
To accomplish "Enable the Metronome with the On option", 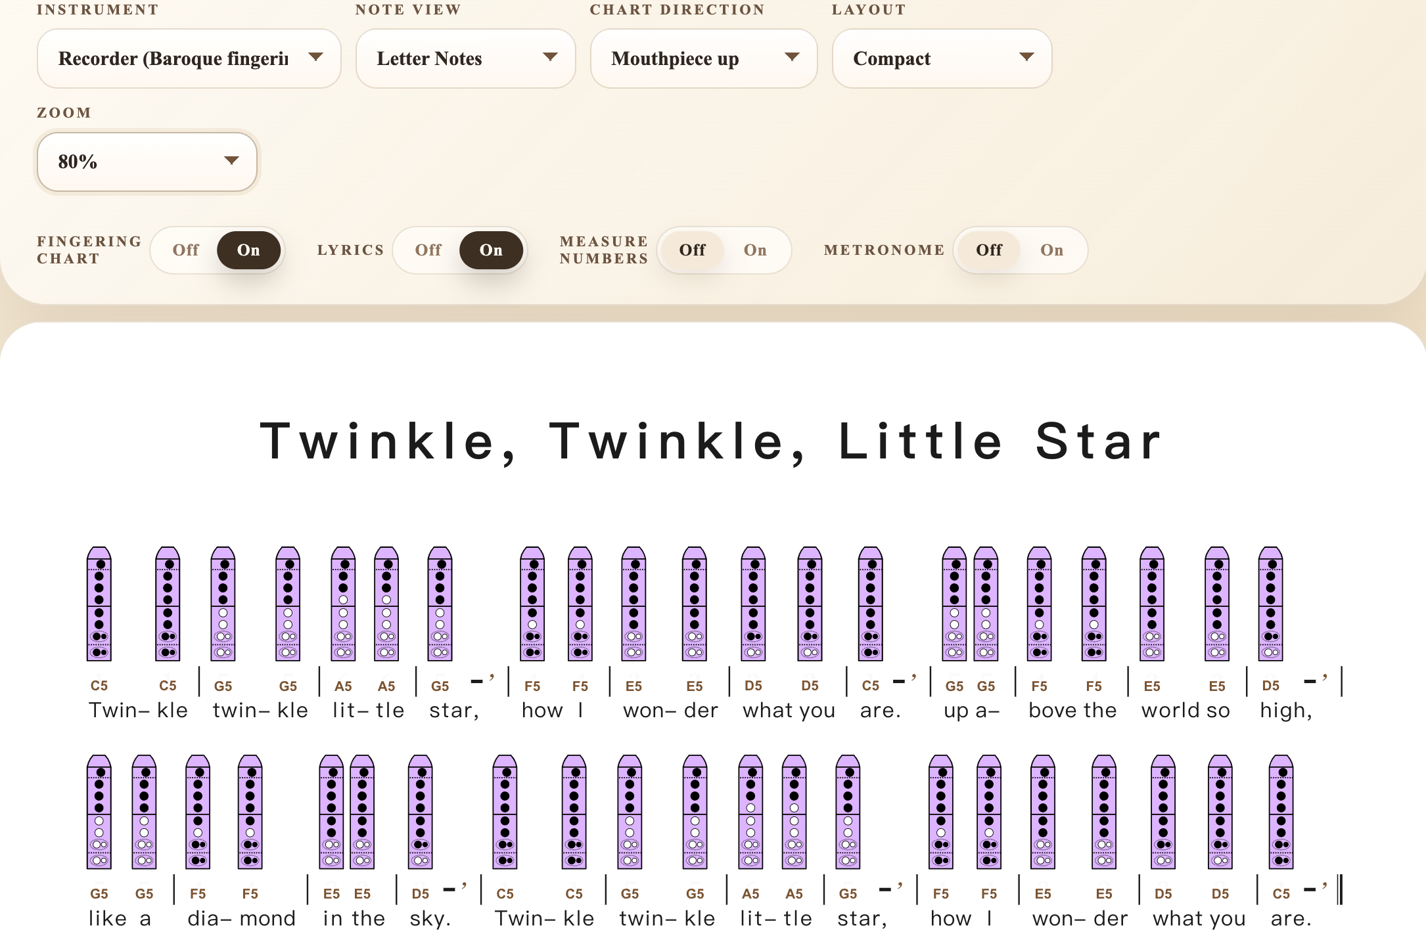I will click(1051, 250).
